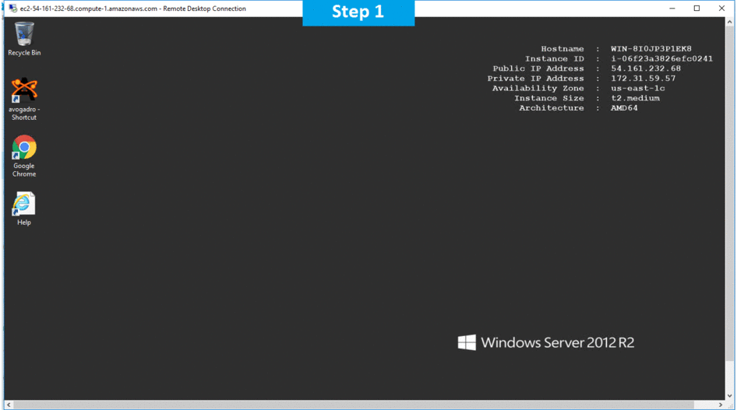This screenshot has height=410, width=737.
Task: Select the Google Chrome desktop icon
Action: click(24, 147)
